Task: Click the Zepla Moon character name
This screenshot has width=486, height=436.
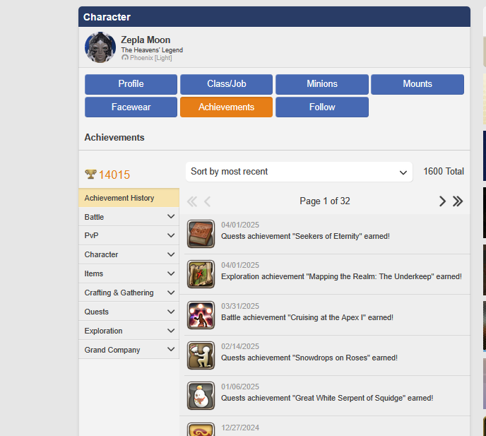Action: click(x=146, y=40)
